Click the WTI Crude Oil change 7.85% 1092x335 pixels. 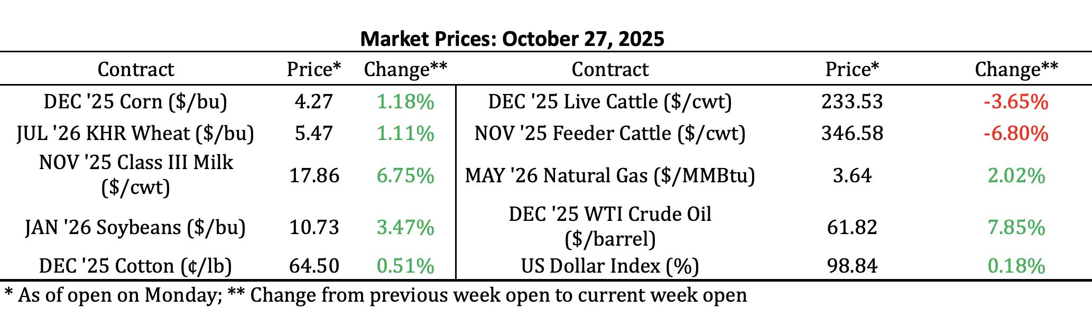click(1016, 227)
